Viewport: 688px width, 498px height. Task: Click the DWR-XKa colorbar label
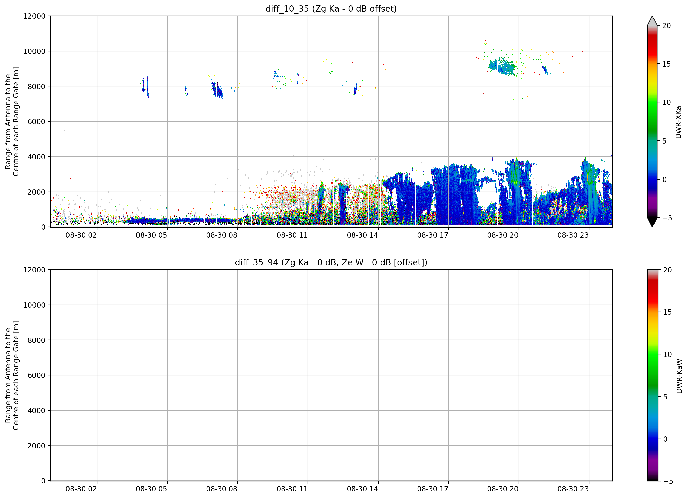pyautogui.click(x=678, y=122)
